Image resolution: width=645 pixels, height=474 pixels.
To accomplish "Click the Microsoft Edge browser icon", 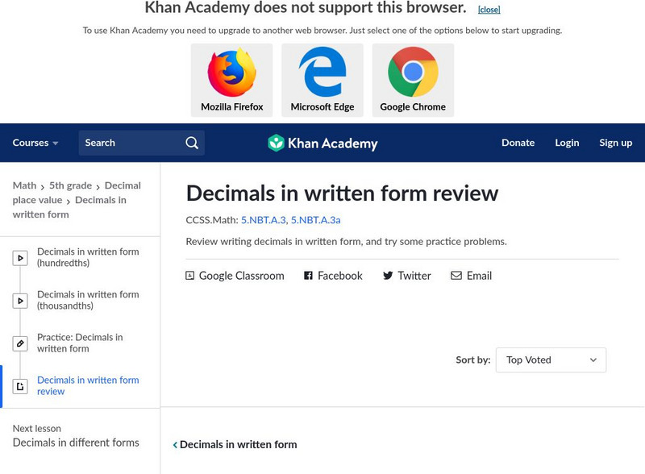I will coord(322,73).
